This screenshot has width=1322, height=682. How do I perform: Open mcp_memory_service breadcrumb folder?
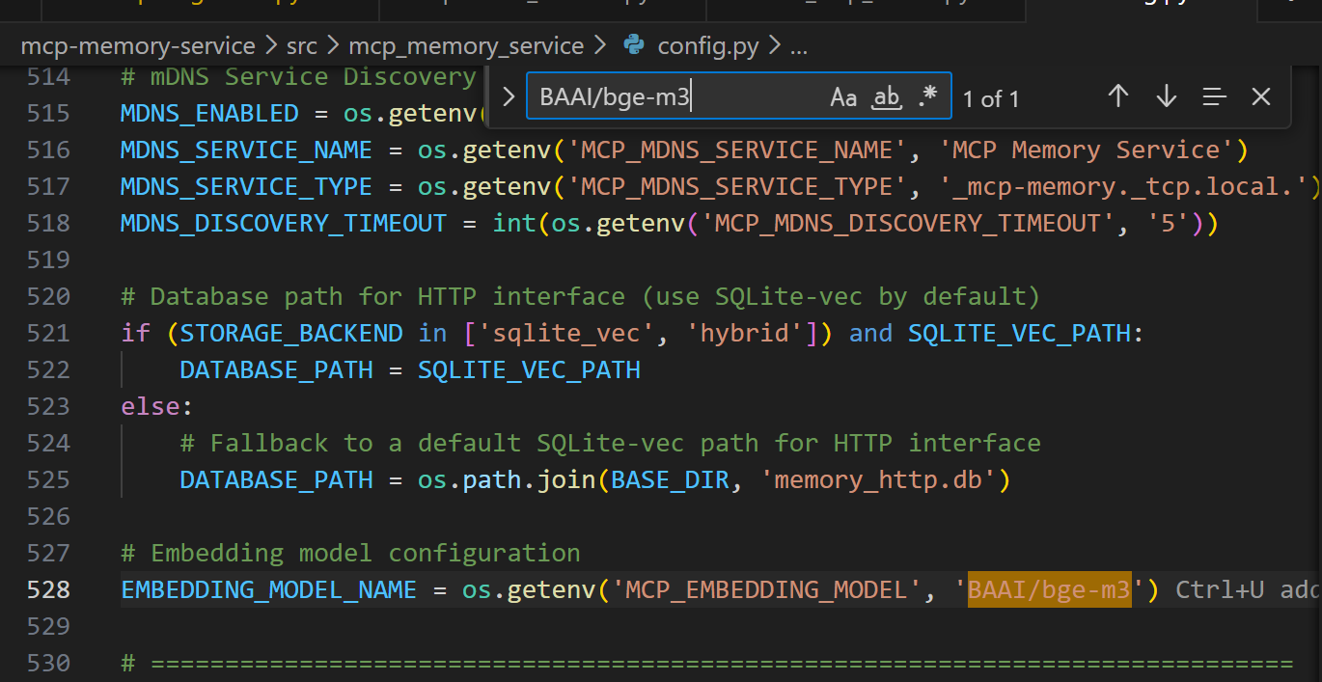tap(466, 45)
